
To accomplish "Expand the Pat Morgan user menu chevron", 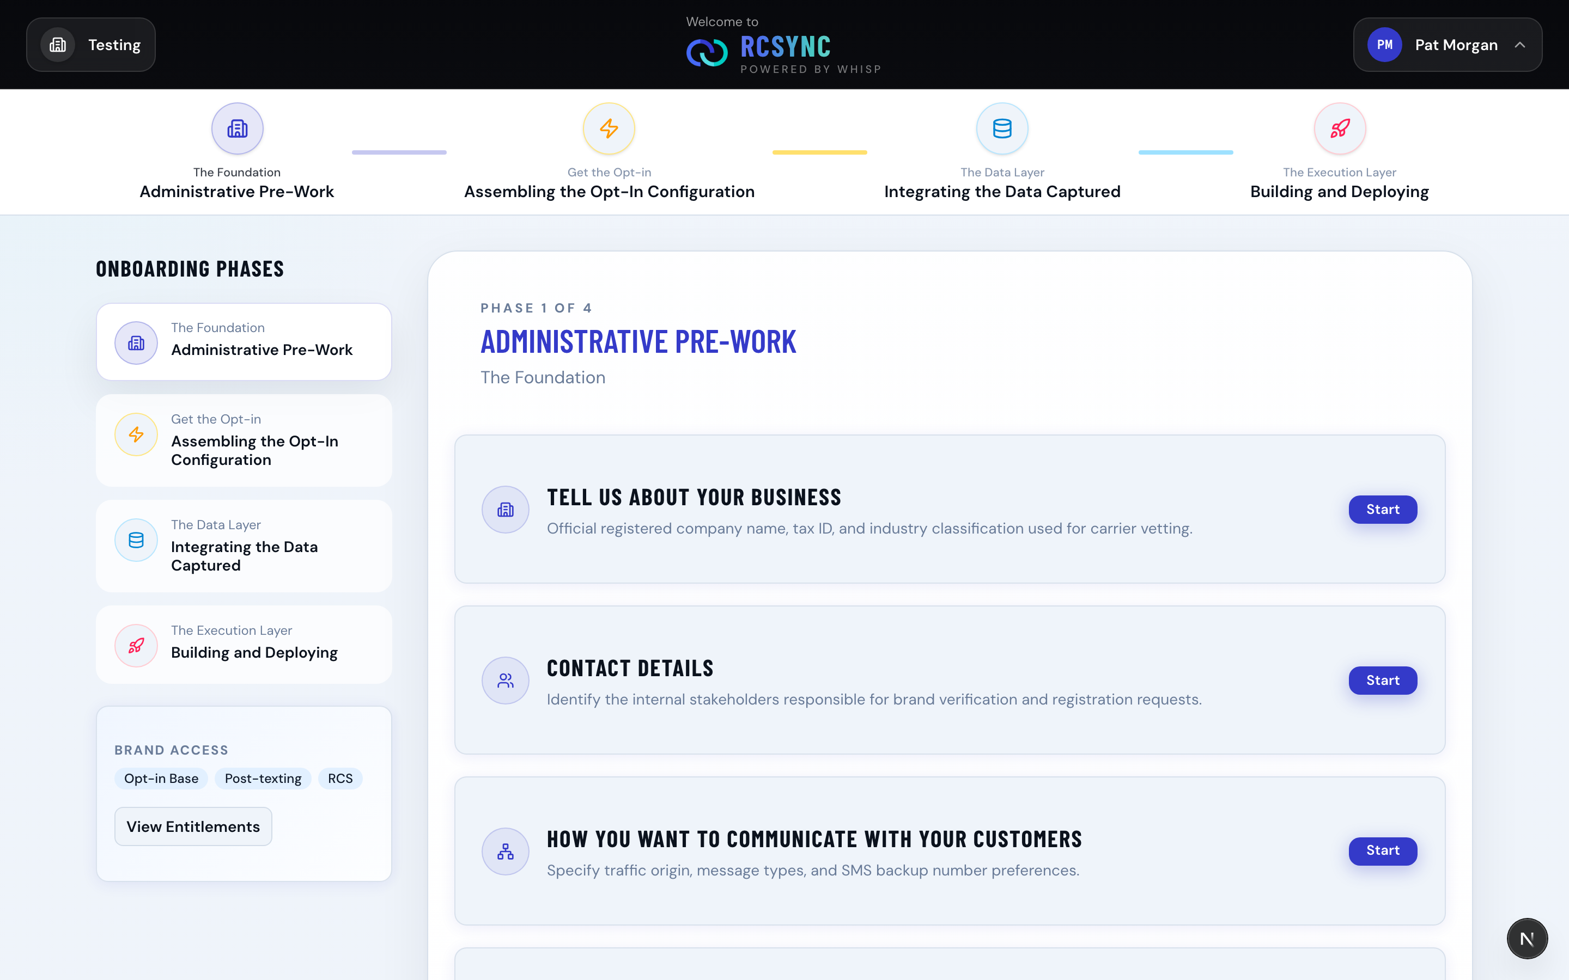I will [x=1520, y=45].
